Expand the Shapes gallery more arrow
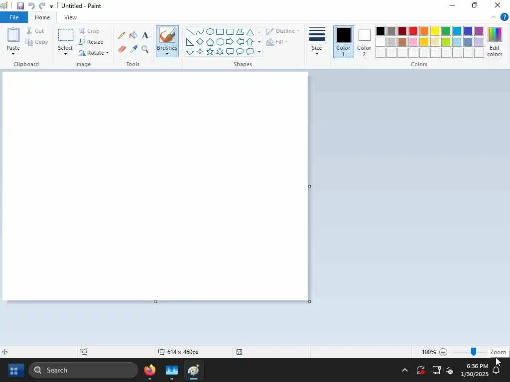Viewport: 510px width, 382px height. pyautogui.click(x=259, y=52)
